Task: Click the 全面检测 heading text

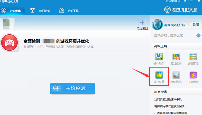Action: (x=32, y=41)
